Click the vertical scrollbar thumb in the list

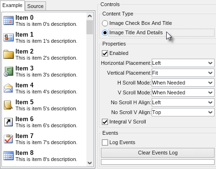[x=90, y=27]
